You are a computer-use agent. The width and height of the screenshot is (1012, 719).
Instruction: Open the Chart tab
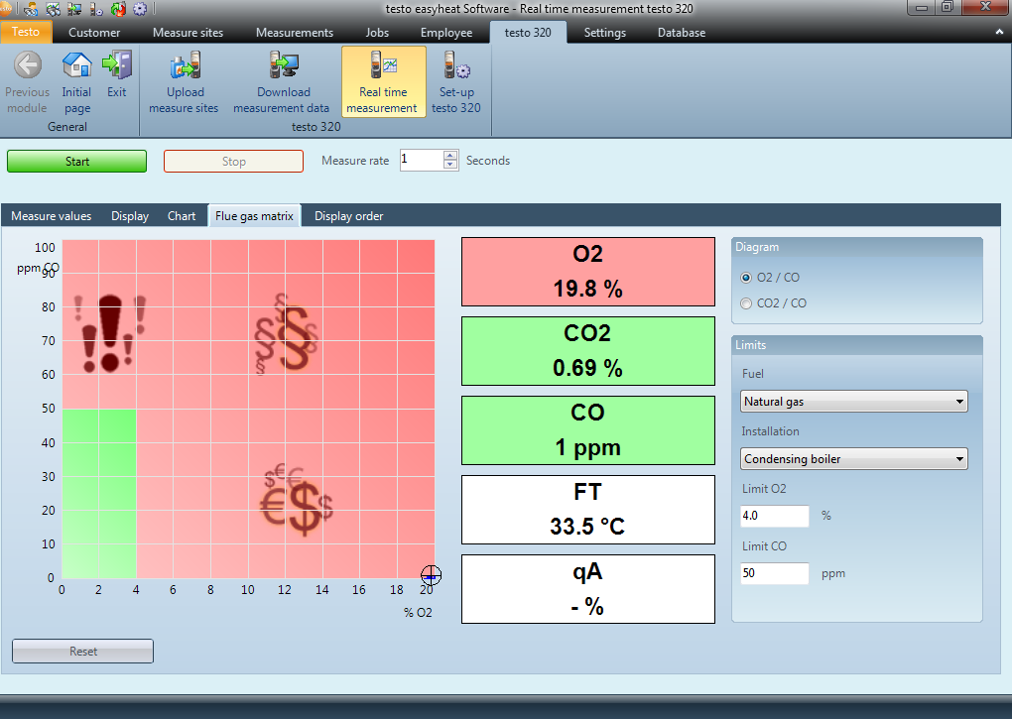pyautogui.click(x=182, y=216)
